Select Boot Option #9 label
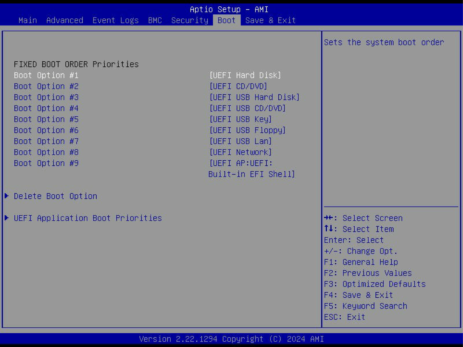Screen dimensions: 463x347 click(x=46, y=163)
